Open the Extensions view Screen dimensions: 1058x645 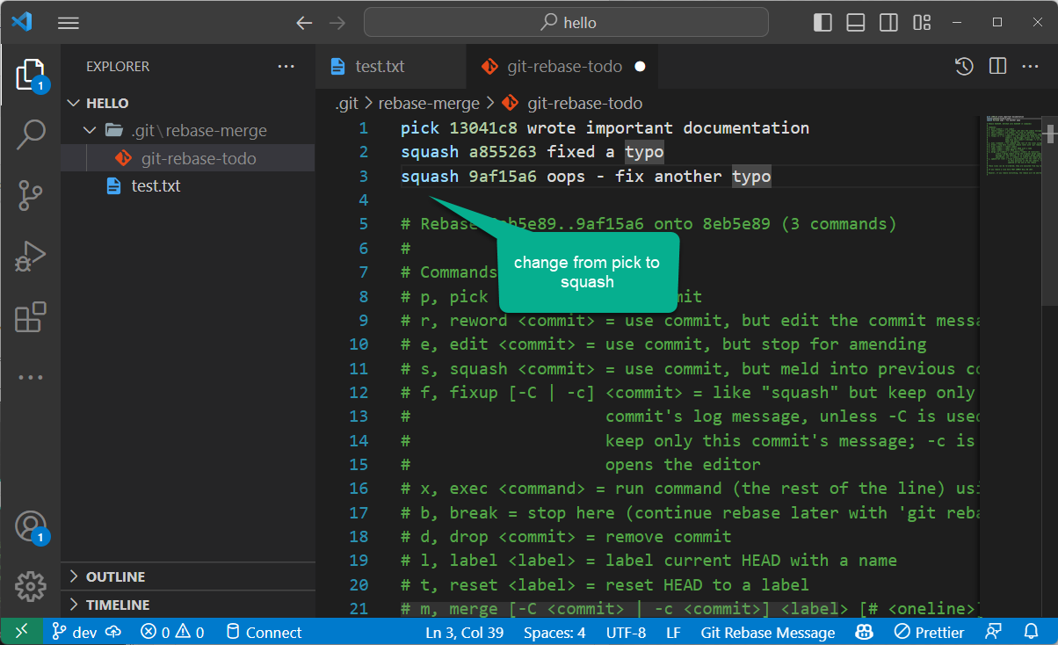(30, 316)
